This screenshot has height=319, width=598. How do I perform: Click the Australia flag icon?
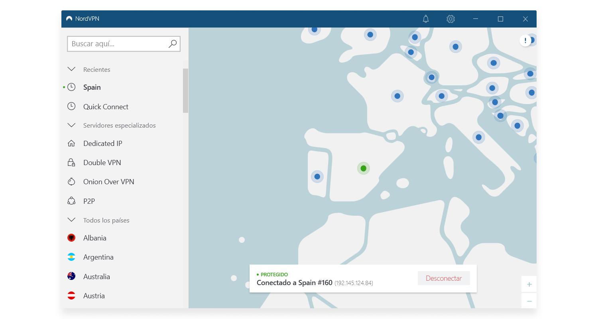tap(71, 276)
